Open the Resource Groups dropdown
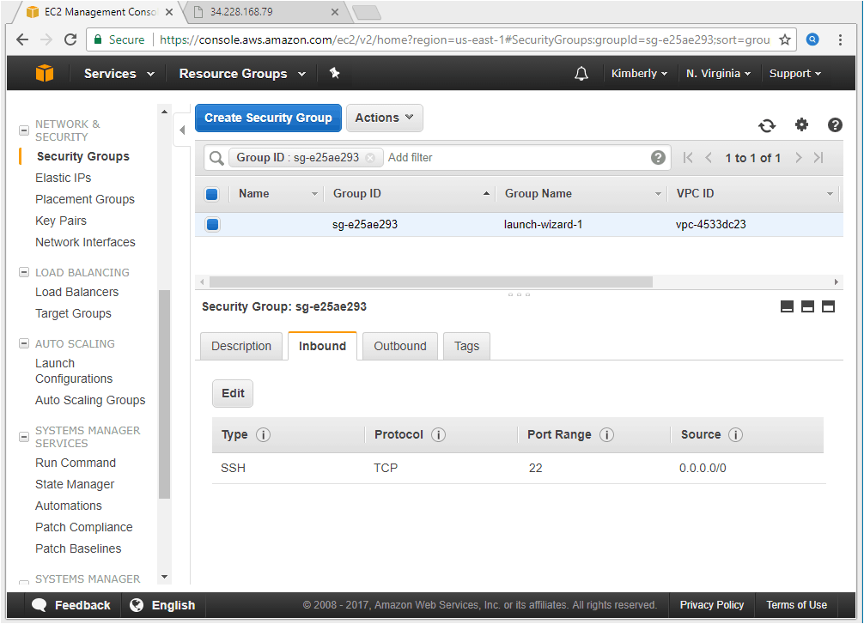 242,74
